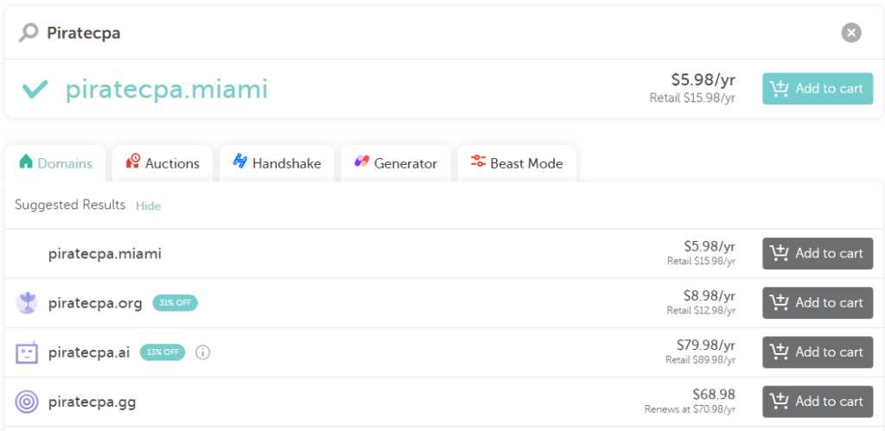Click the piratecpa.gg target icon
This screenshot has width=885, height=431.
coord(27,402)
